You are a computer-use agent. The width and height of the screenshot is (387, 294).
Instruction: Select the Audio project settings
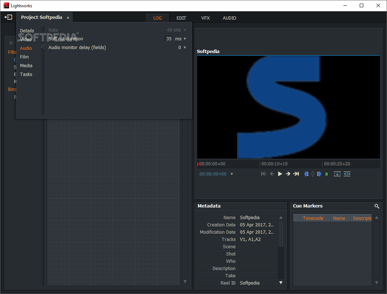[26, 48]
